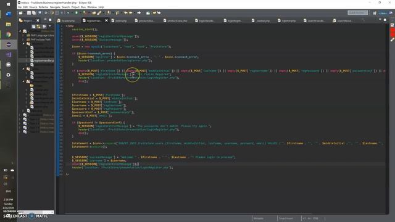Screen dimensions: 395x222
Task: Click the Quick Access search field
Action: click(x=357, y=12)
